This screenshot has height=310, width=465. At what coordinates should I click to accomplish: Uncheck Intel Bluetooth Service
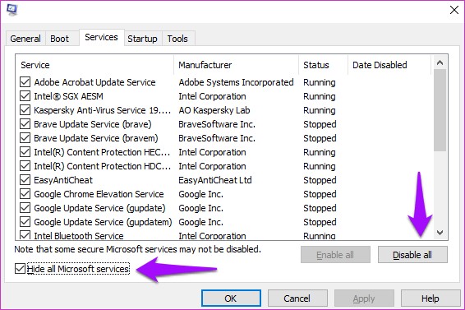pos(25,235)
